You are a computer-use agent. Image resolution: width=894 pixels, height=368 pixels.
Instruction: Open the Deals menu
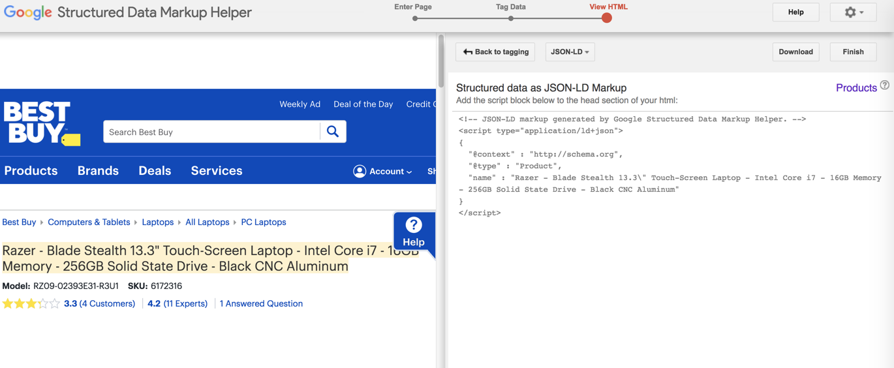click(x=155, y=171)
